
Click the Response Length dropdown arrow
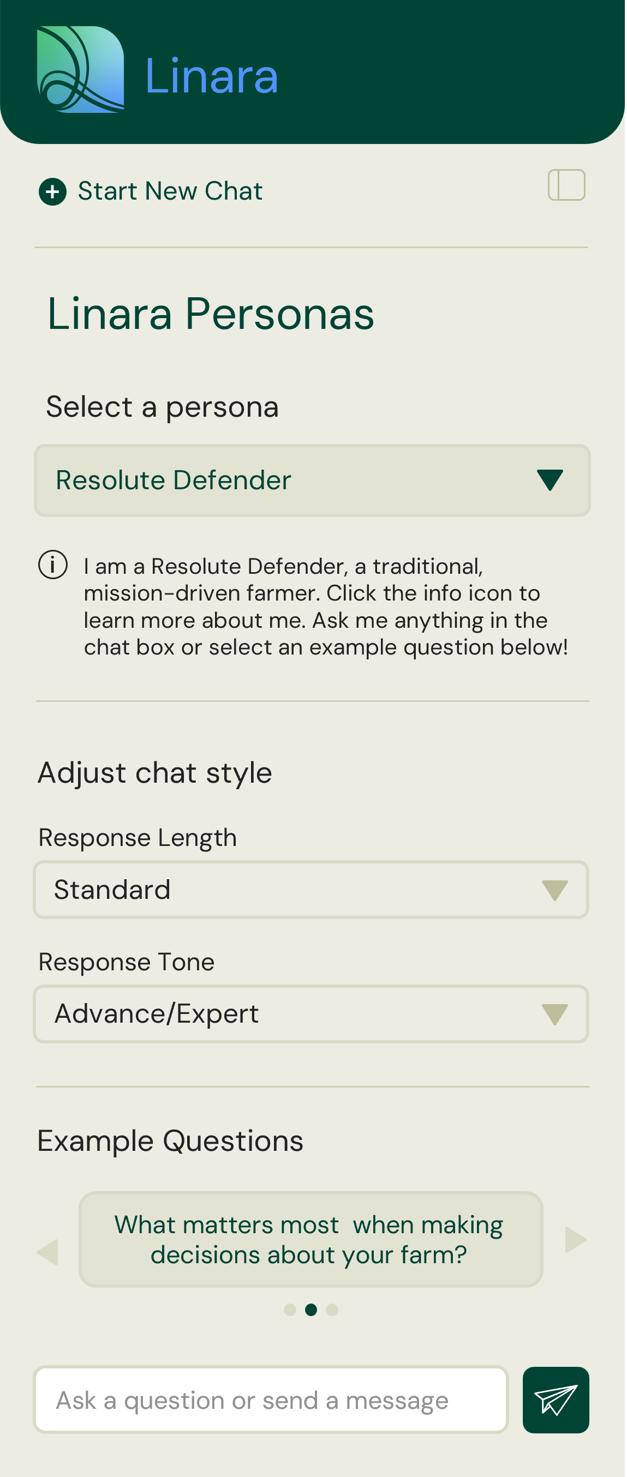pyautogui.click(x=554, y=890)
